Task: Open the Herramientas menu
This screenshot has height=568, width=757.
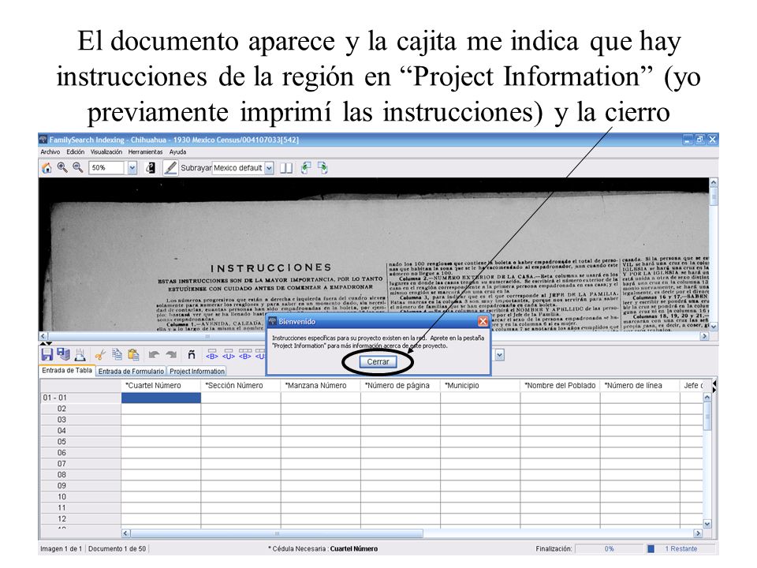Action: click(x=145, y=151)
